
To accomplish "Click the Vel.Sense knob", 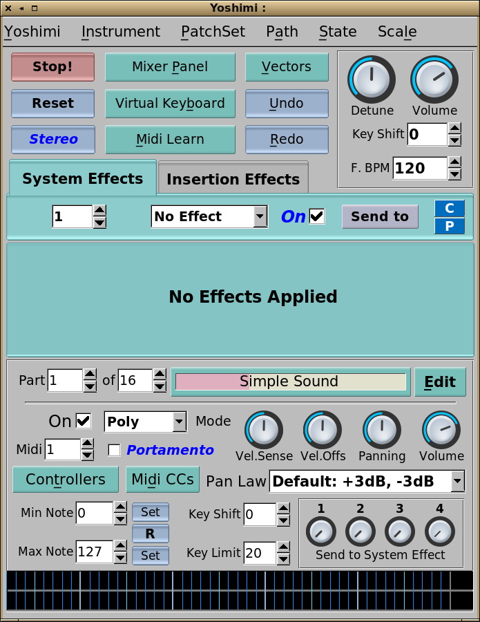I will click(264, 430).
